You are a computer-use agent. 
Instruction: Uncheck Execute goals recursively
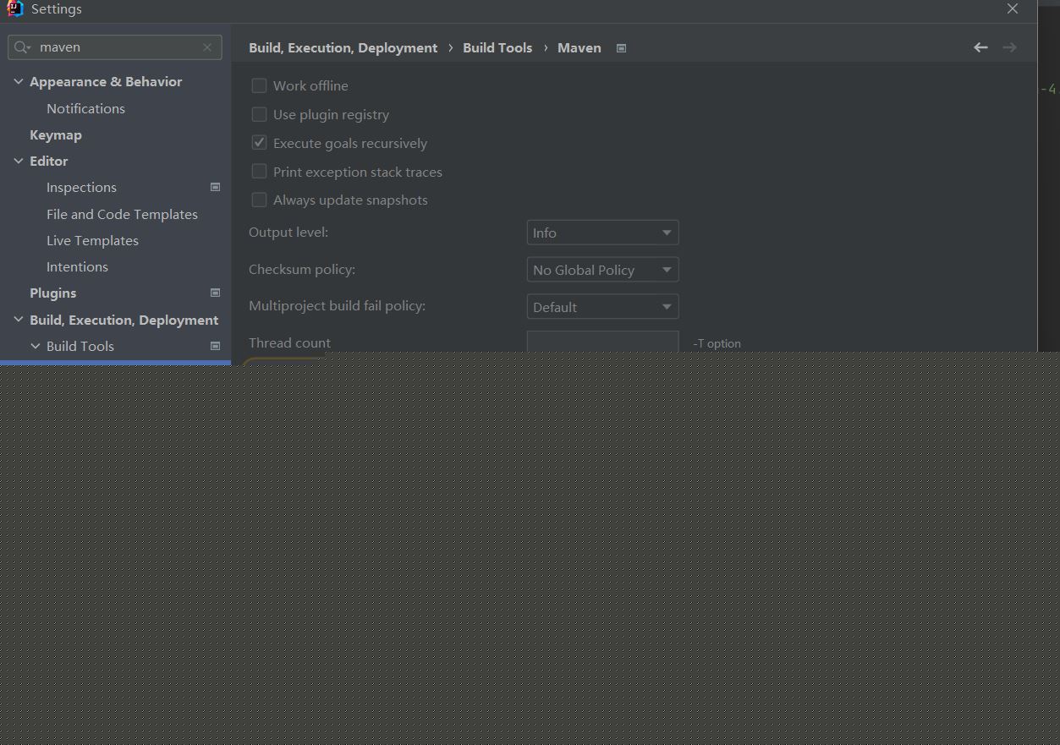click(259, 143)
